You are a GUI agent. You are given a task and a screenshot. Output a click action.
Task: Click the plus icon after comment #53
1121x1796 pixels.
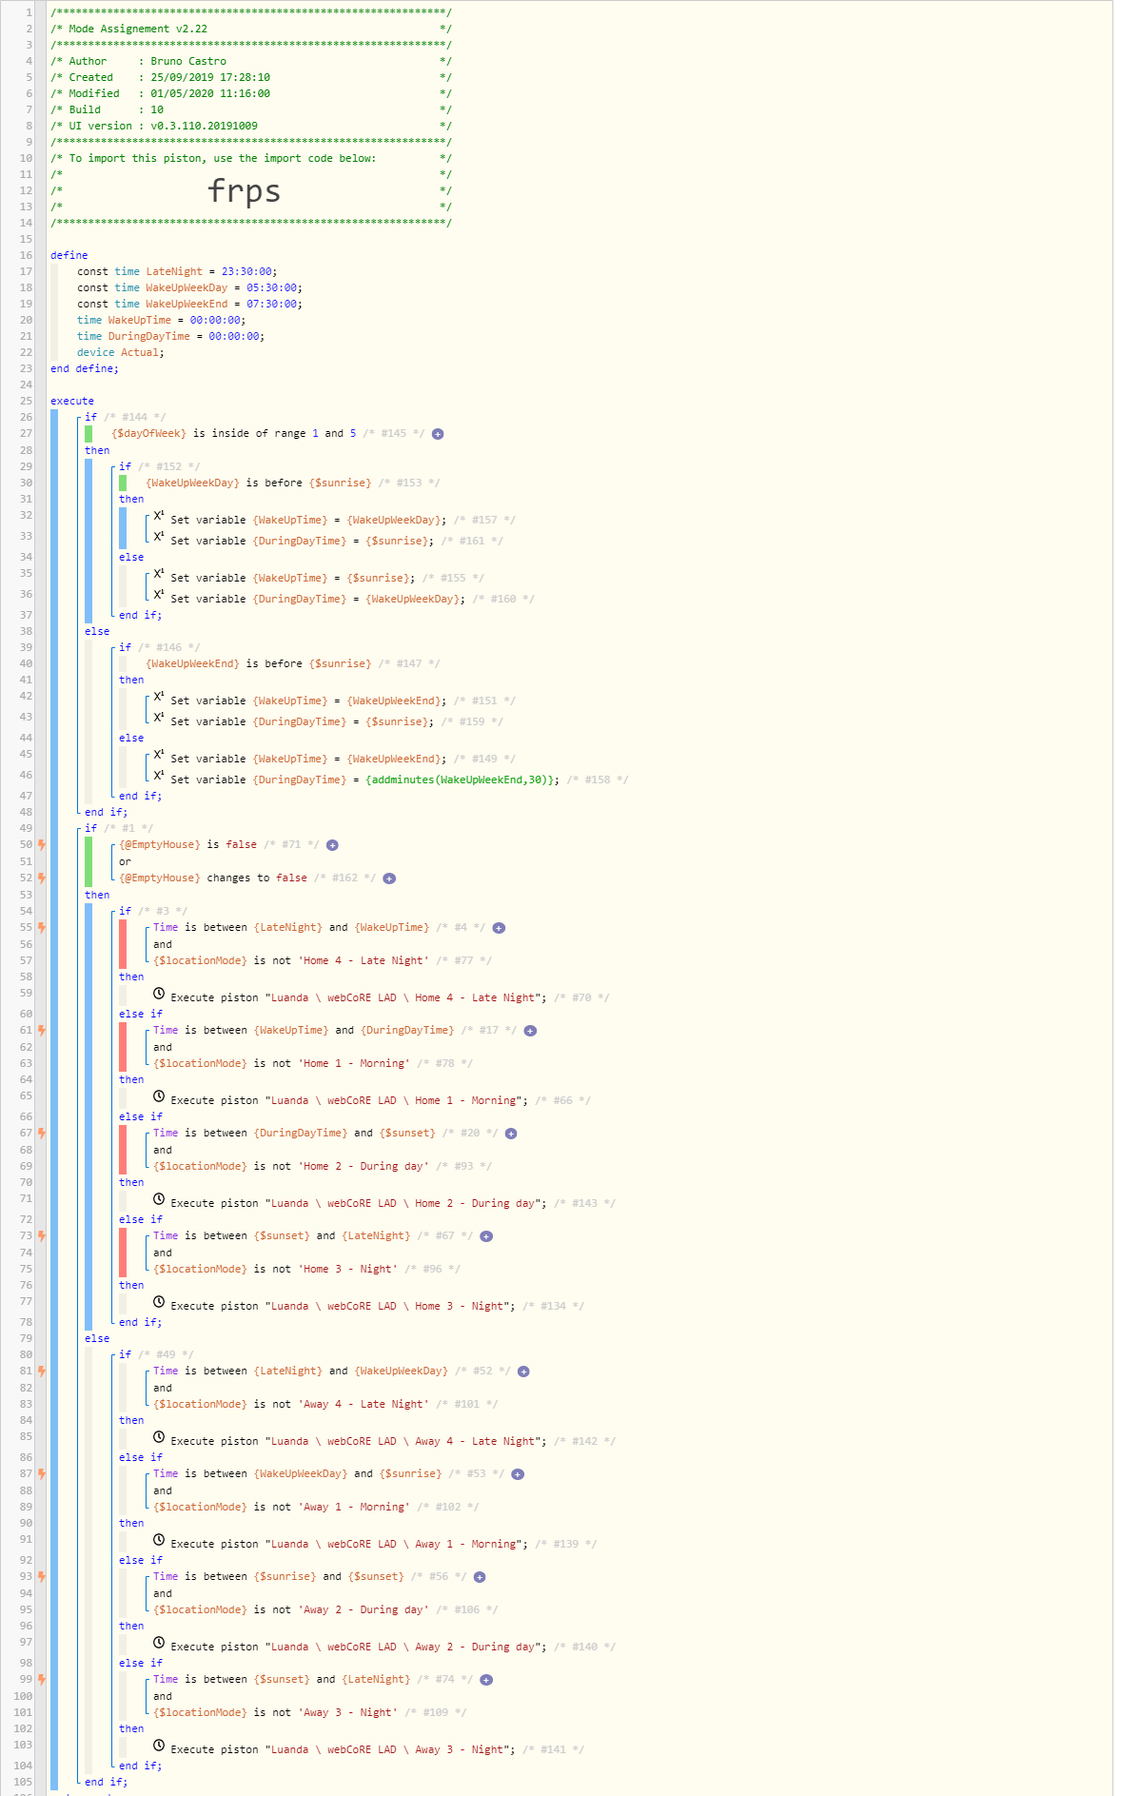point(518,1474)
